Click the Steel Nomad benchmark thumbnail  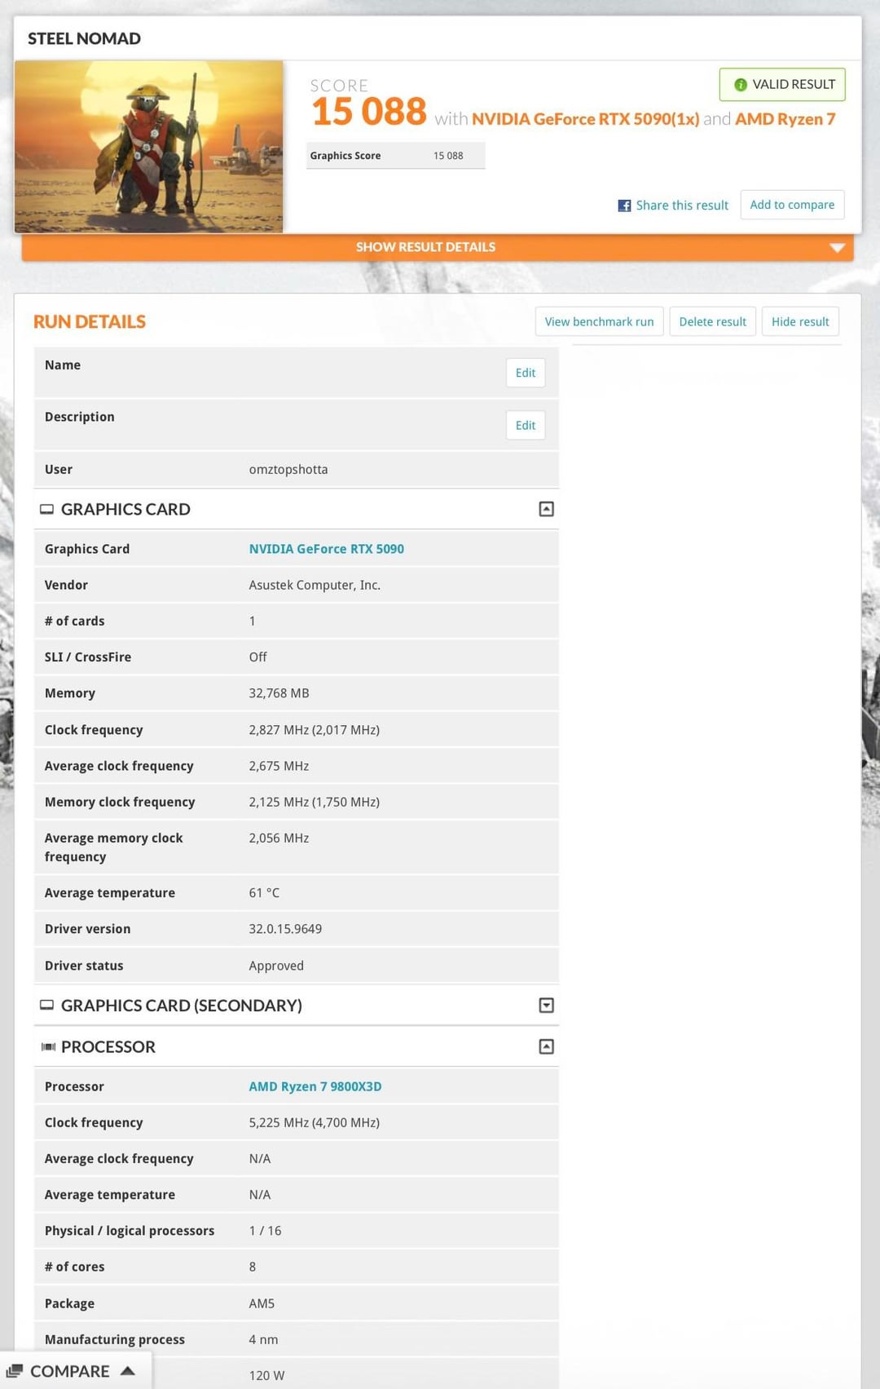click(x=148, y=147)
